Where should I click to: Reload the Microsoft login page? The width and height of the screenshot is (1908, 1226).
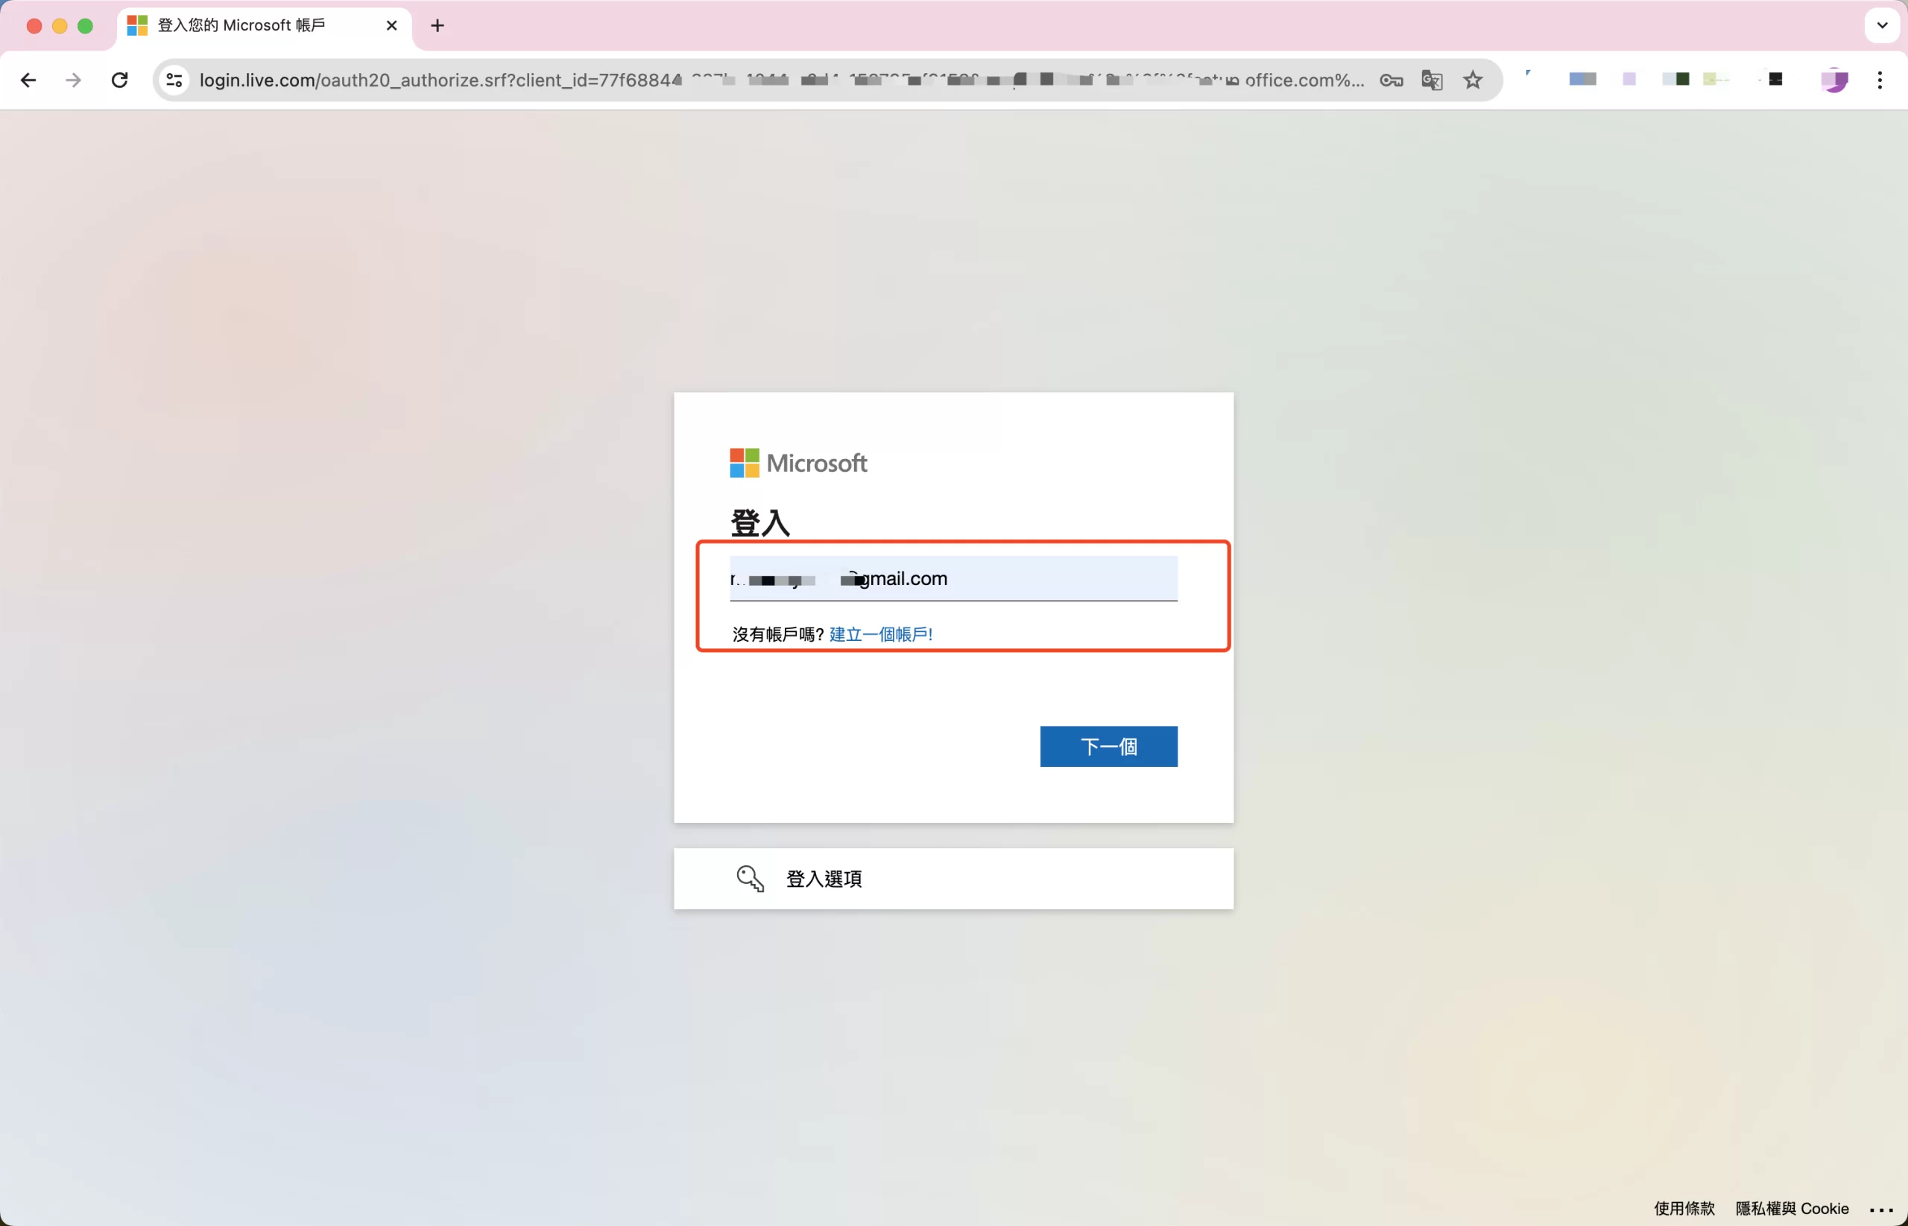click(x=119, y=80)
